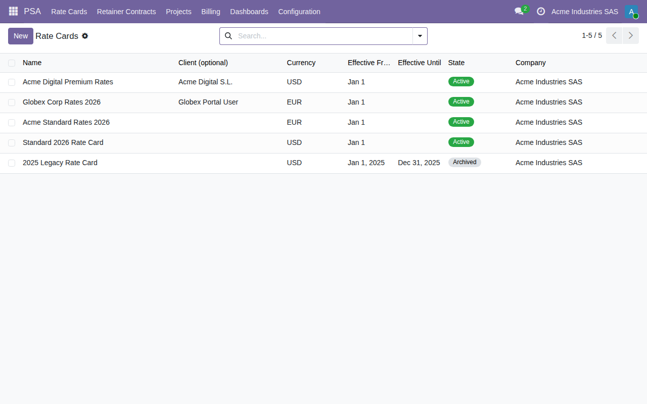Image resolution: width=647 pixels, height=404 pixels.
Task: Click the 1-5 / 5 pager counter
Action: coord(592,35)
